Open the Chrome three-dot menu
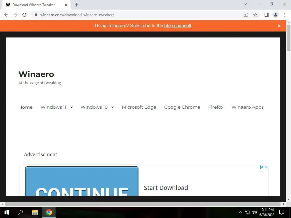The height and width of the screenshot is (218, 291). (285, 15)
